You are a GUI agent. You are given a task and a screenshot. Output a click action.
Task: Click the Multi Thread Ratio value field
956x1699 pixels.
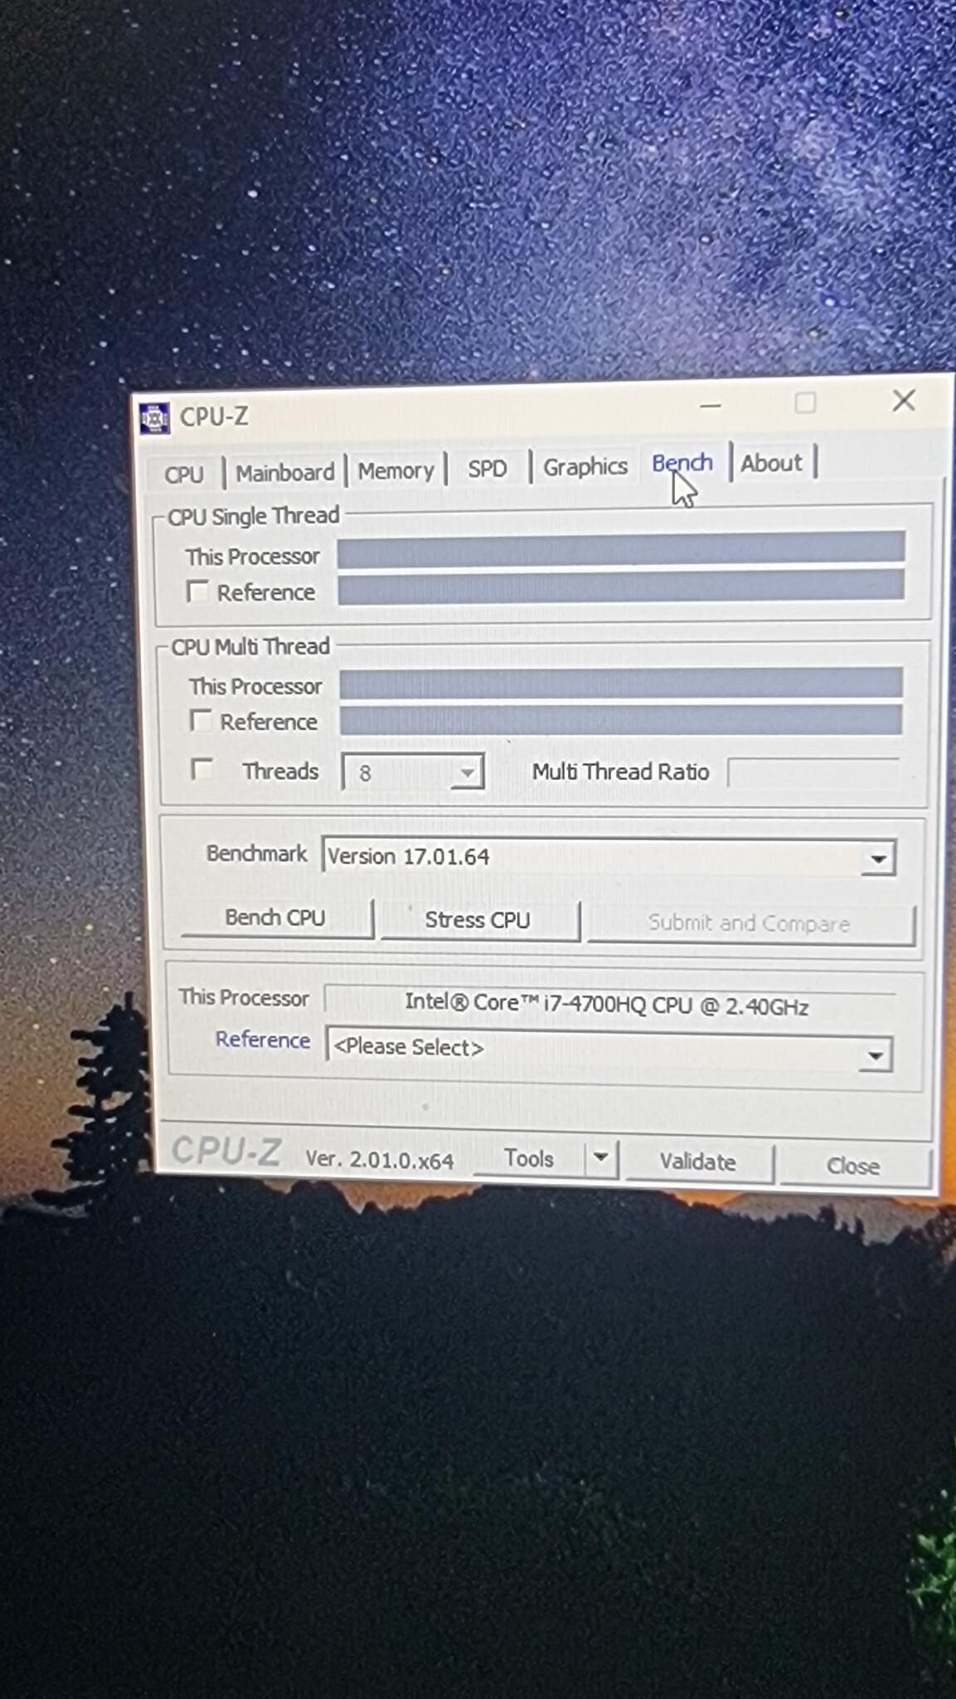point(815,772)
